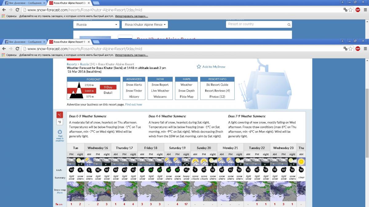The height and width of the screenshot is (207, 369).
Task: Click the Add to MySnow star icon
Action: click(x=199, y=67)
